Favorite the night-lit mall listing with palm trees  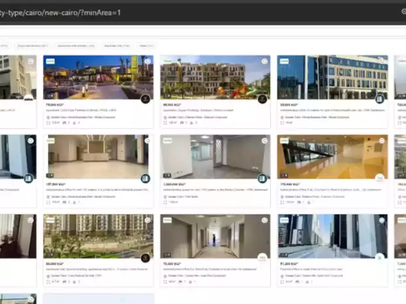pyautogui.click(x=148, y=61)
